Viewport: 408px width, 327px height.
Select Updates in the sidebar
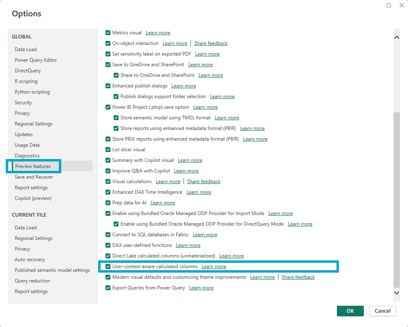click(24, 134)
